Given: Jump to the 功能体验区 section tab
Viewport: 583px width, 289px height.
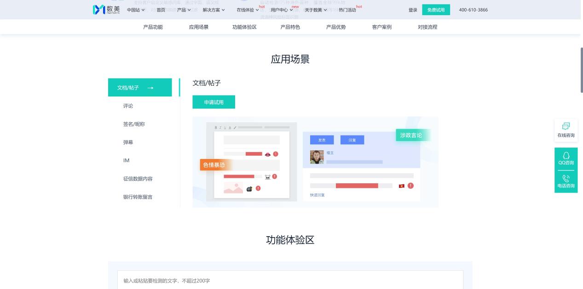Looking at the screenshot, I should click(244, 27).
